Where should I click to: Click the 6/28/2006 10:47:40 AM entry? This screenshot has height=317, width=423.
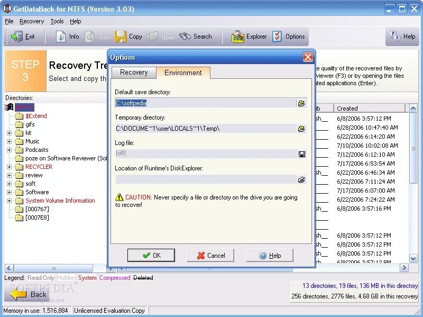pos(367,128)
